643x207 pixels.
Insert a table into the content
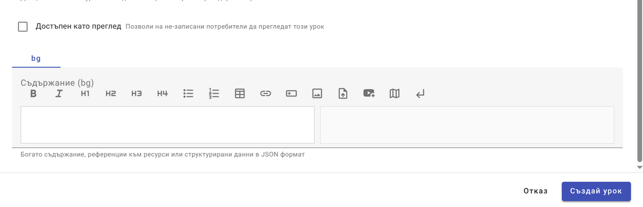tap(240, 94)
